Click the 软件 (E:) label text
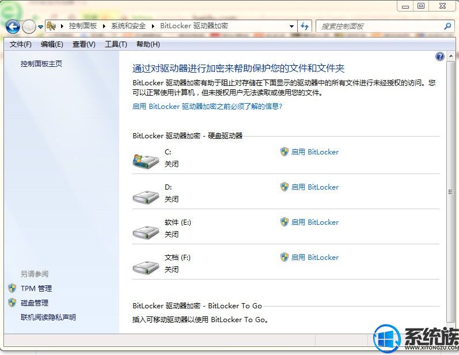The width and height of the screenshot is (459, 355). [178, 222]
